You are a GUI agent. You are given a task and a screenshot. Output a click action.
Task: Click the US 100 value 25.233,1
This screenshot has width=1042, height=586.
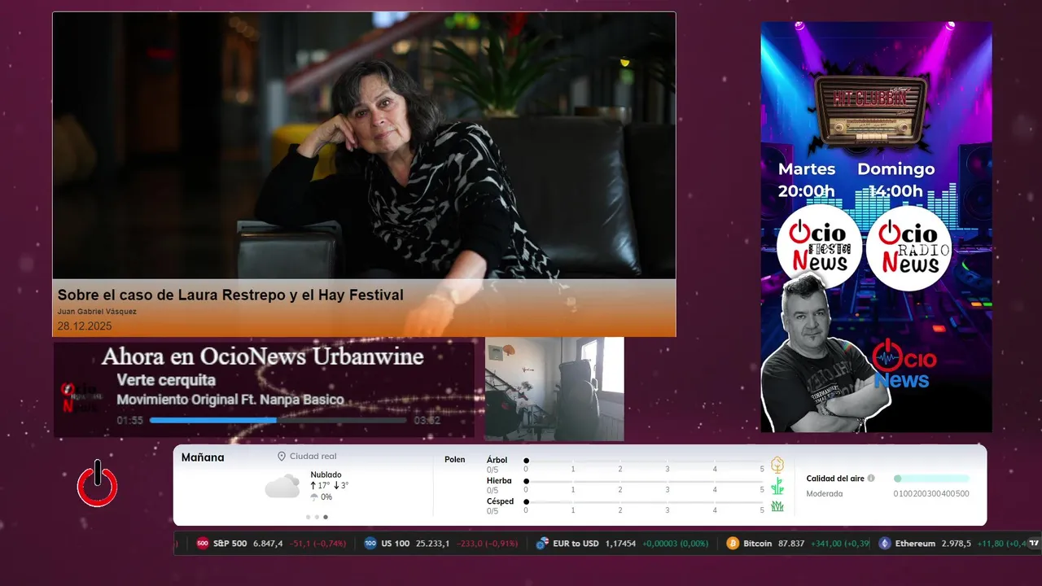tap(433, 544)
